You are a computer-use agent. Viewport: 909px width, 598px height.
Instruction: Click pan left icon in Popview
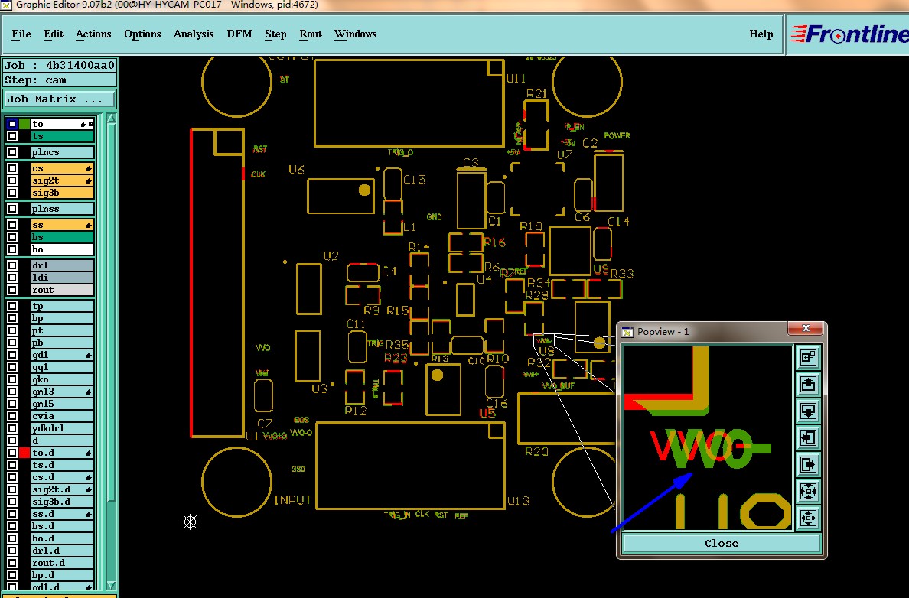coord(808,437)
